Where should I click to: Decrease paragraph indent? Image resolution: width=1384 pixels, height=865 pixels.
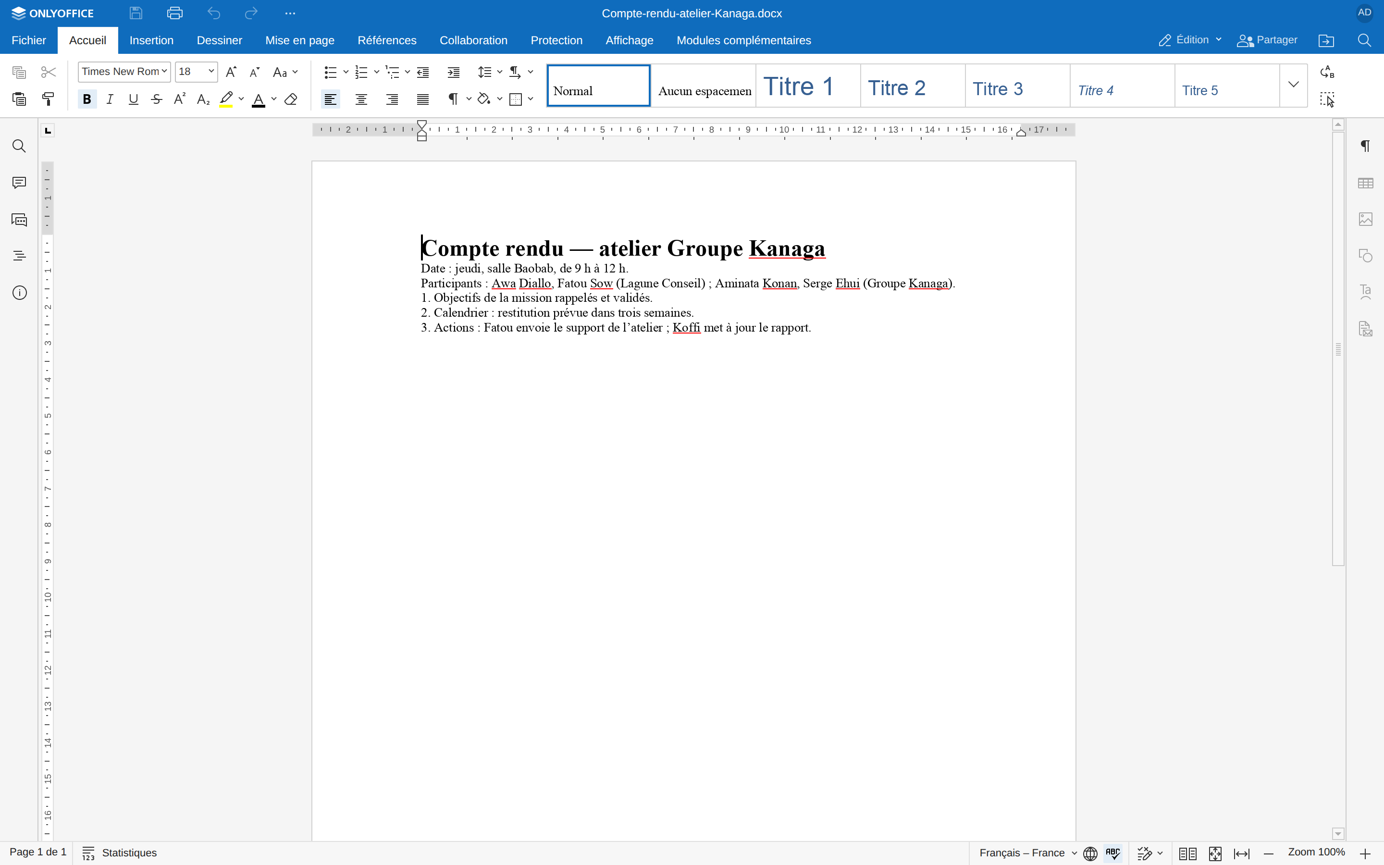pos(423,72)
